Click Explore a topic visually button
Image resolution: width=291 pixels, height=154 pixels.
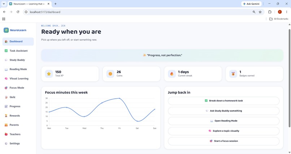[x=223, y=131]
